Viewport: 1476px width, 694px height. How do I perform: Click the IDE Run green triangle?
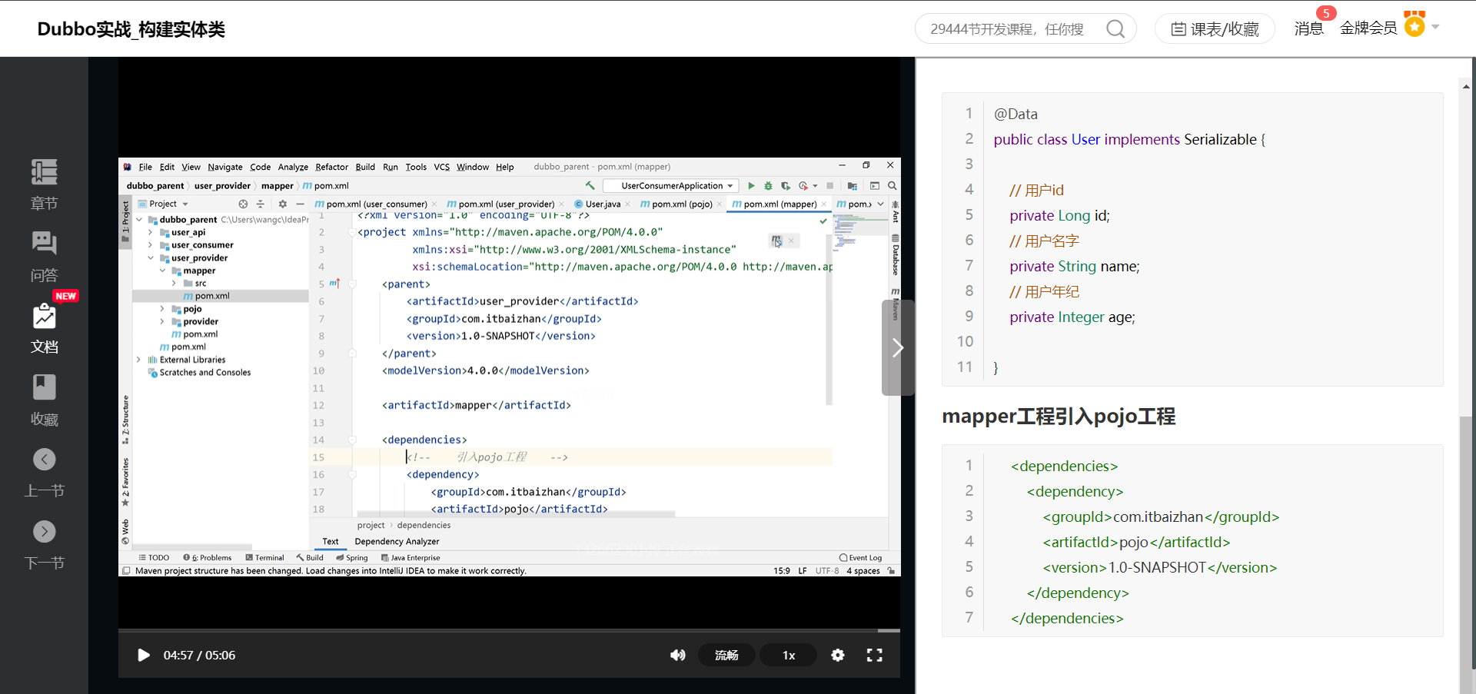(x=751, y=186)
